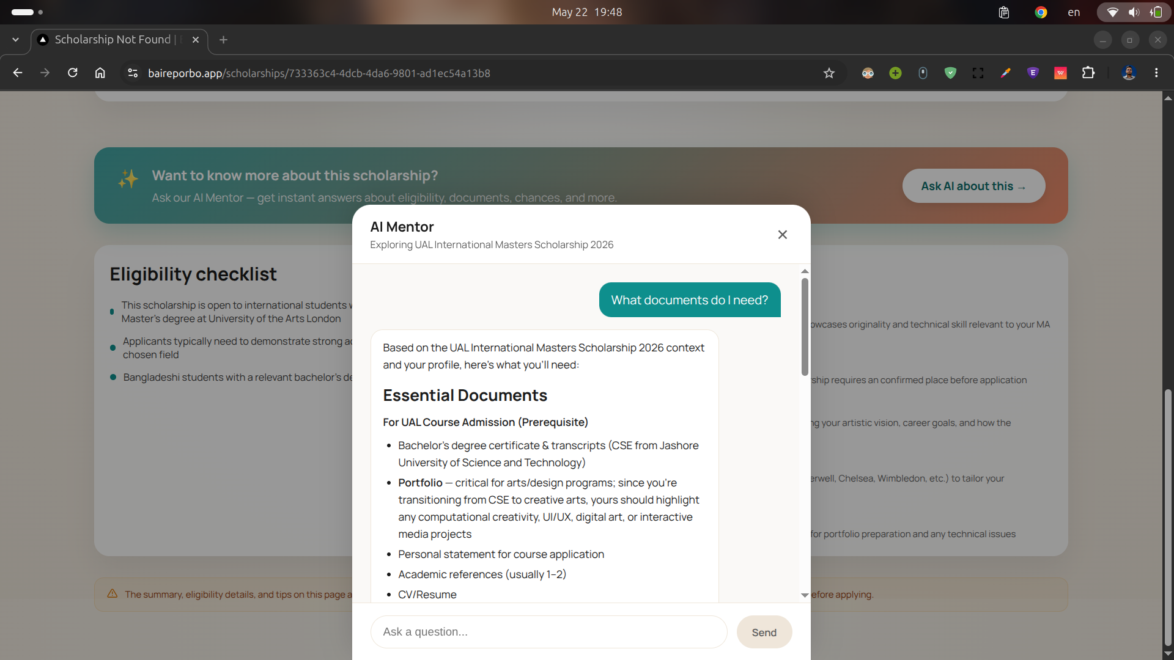This screenshot has height=660, width=1174.
Task: Bookmark this page with the star
Action: click(x=829, y=73)
